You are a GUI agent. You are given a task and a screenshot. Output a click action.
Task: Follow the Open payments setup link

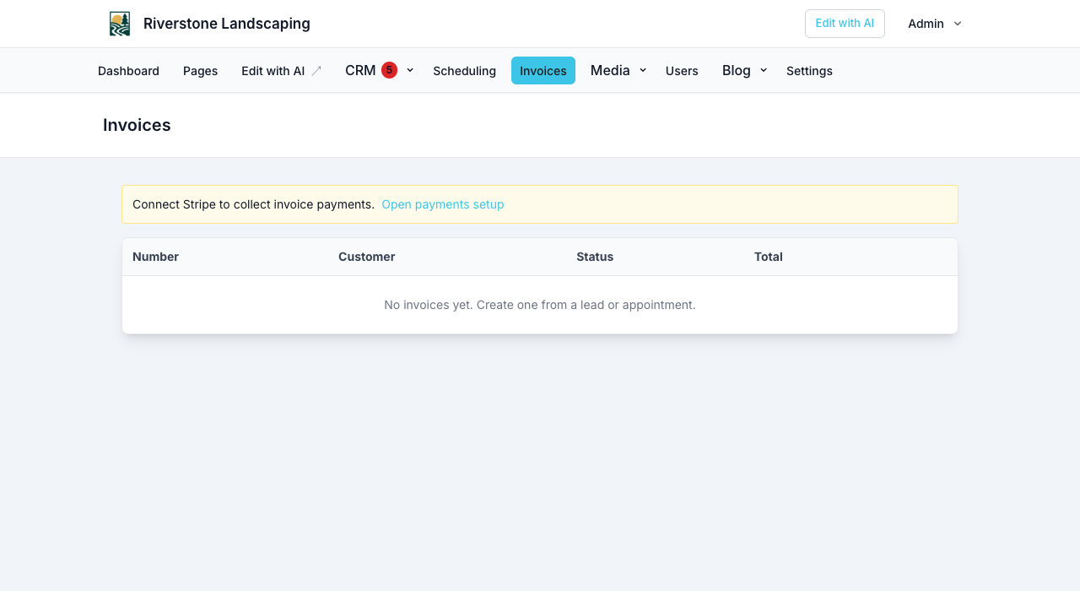point(443,204)
